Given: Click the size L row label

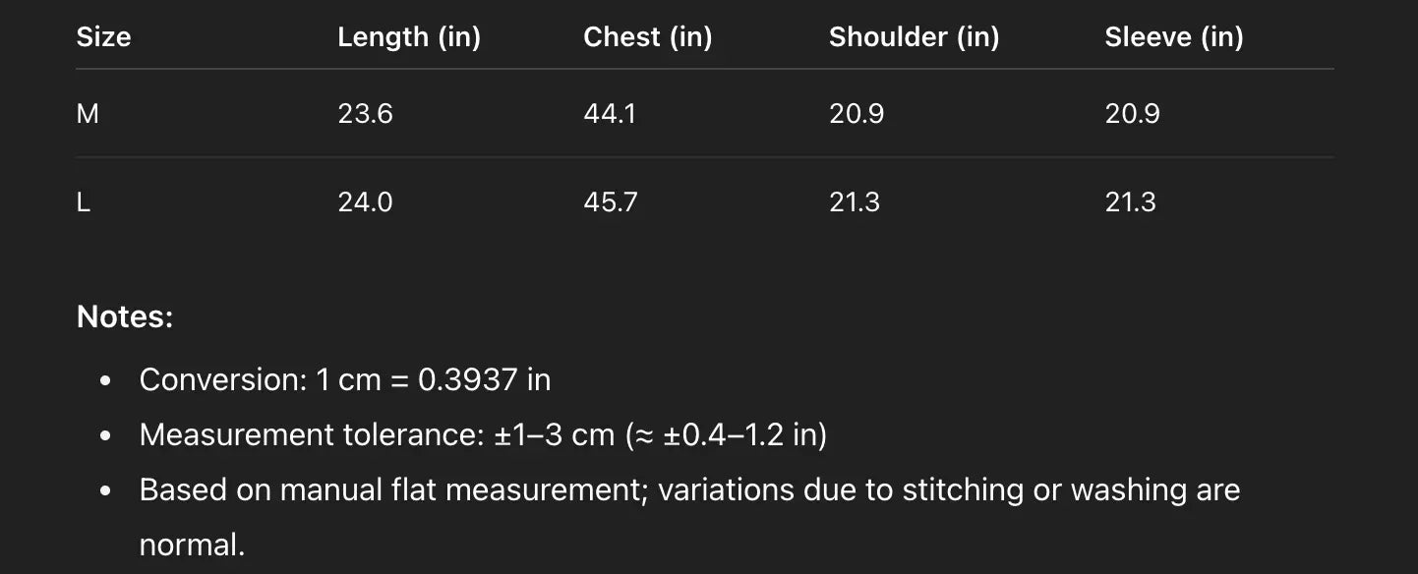Looking at the screenshot, I should (x=84, y=202).
